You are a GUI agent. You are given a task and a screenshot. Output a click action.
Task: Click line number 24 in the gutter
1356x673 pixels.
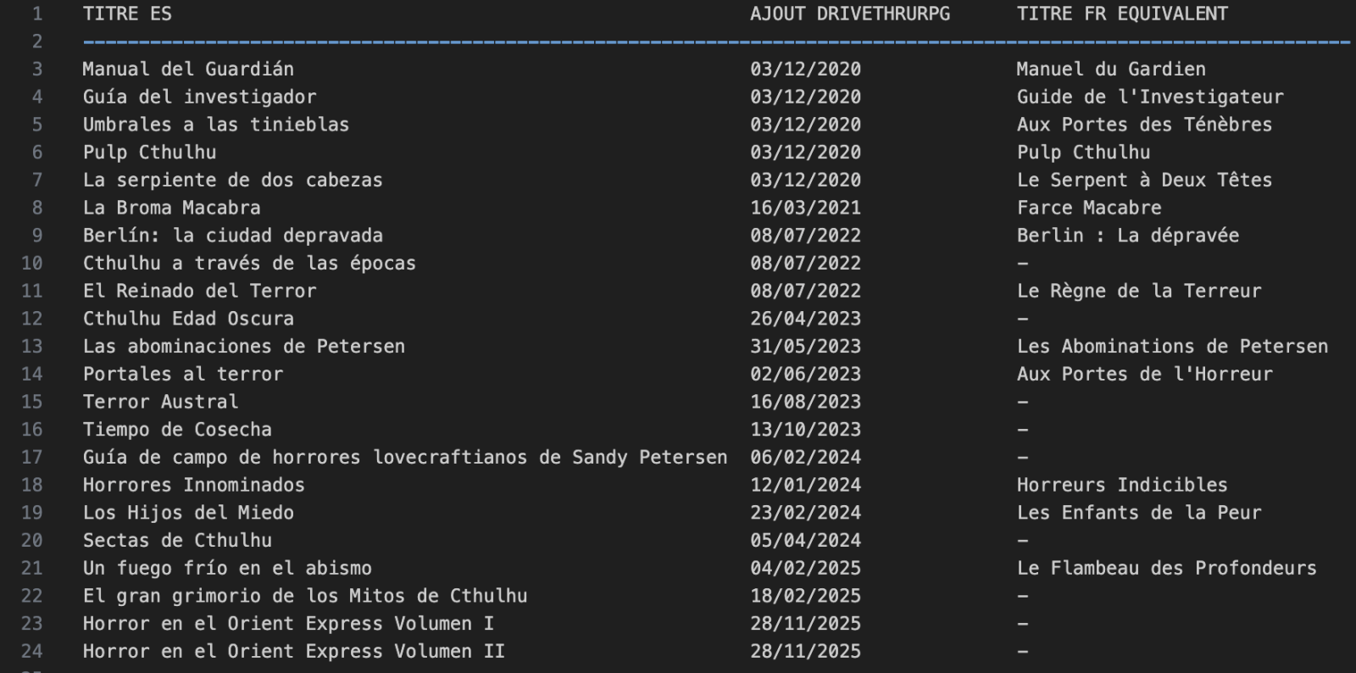32,651
